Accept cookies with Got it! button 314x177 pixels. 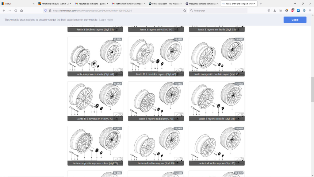click(x=295, y=20)
